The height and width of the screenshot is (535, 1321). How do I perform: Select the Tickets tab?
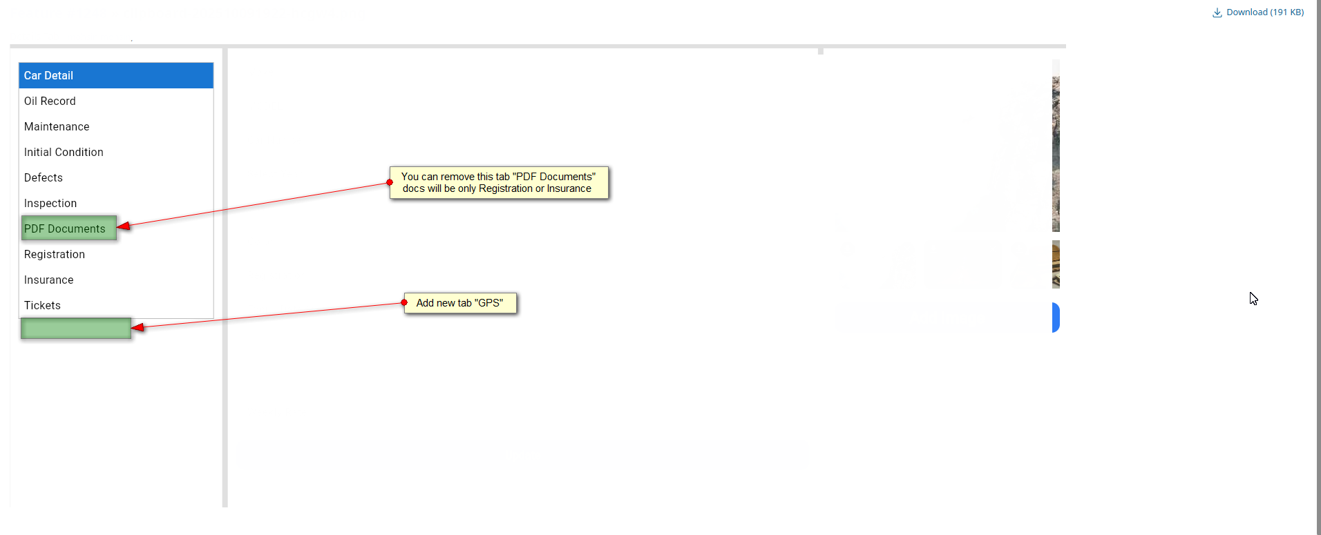[43, 305]
